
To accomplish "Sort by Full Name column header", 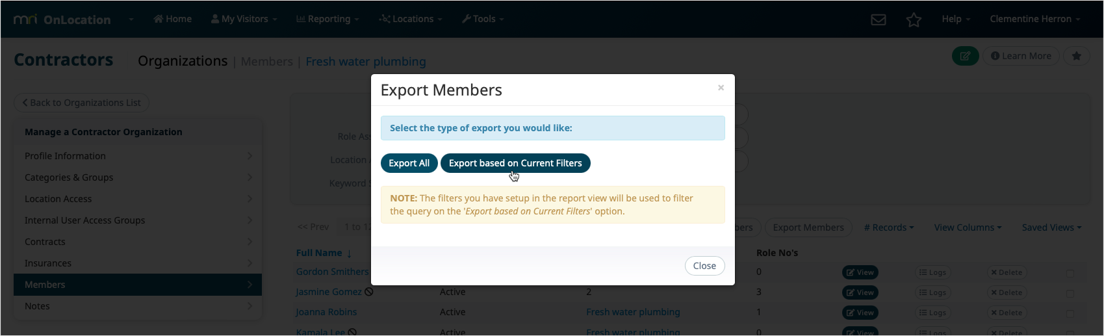I will coord(319,253).
